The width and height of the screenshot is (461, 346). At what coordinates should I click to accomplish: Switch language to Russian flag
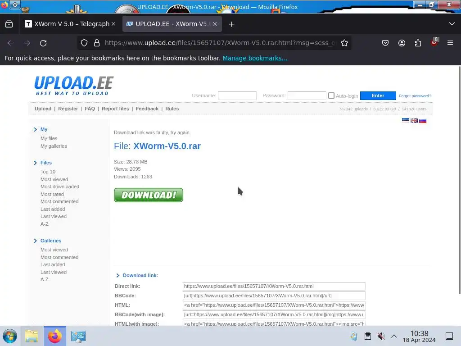tap(422, 120)
